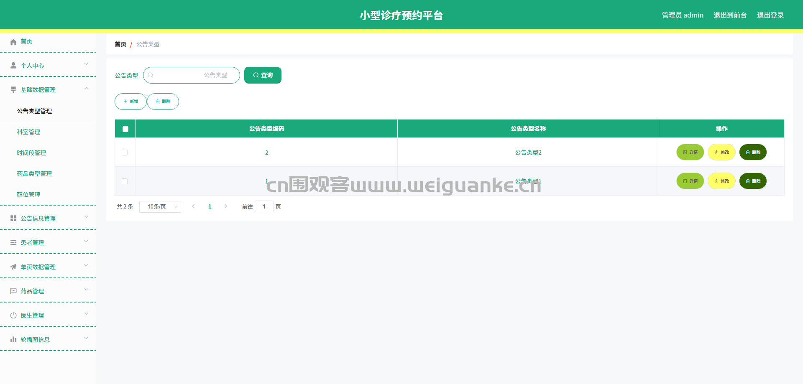Image resolution: width=803 pixels, height=384 pixels.
Task: Select page 1 in pagination
Action: (x=210, y=206)
